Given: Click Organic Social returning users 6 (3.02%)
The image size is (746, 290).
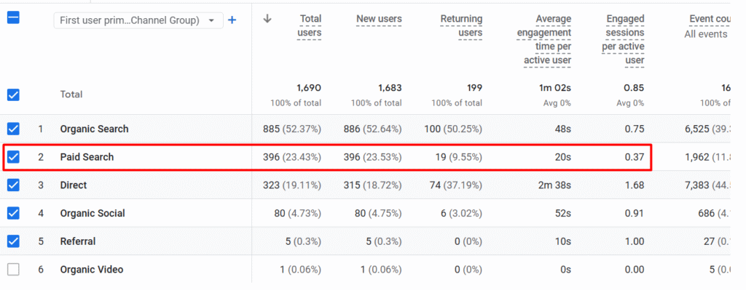Looking at the screenshot, I should [x=461, y=214].
